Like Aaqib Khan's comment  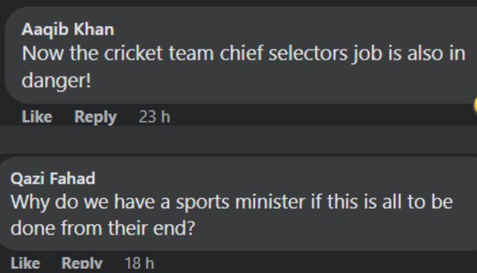tap(37, 117)
